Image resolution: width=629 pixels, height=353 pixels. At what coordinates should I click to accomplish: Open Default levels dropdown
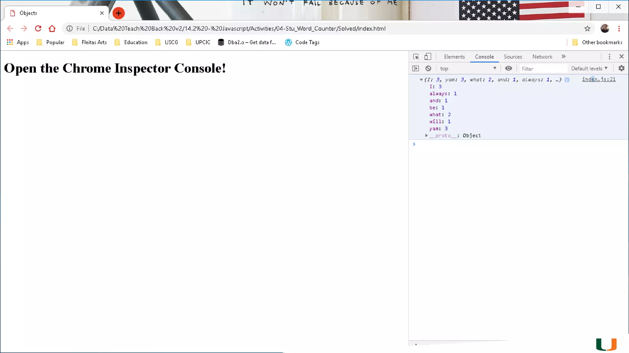point(589,68)
